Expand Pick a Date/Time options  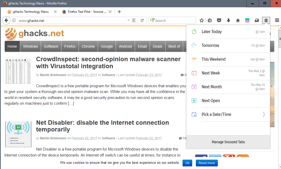[x=264, y=114]
